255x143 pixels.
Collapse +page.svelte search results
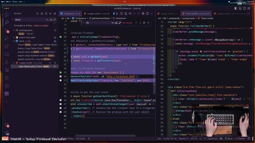pyautogui.click(x=14, y=63)
